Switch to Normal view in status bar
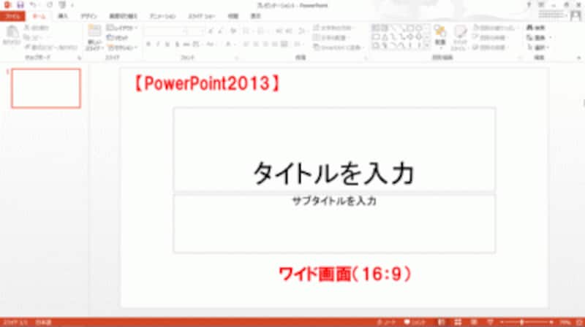 (441, 322)
